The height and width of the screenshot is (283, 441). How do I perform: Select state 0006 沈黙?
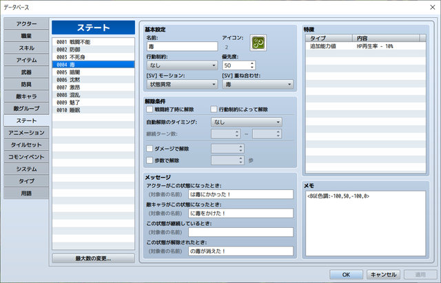pos(94,80)
